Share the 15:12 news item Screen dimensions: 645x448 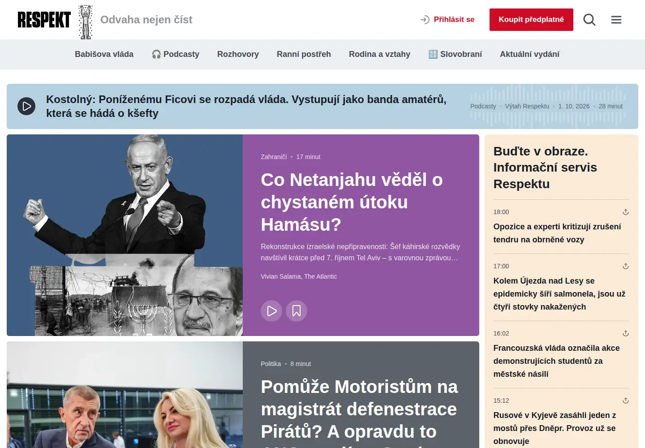coord(626,401)
